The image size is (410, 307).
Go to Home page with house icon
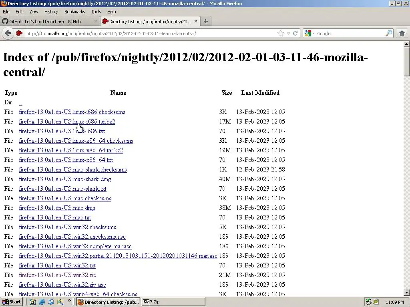[402, 34]
